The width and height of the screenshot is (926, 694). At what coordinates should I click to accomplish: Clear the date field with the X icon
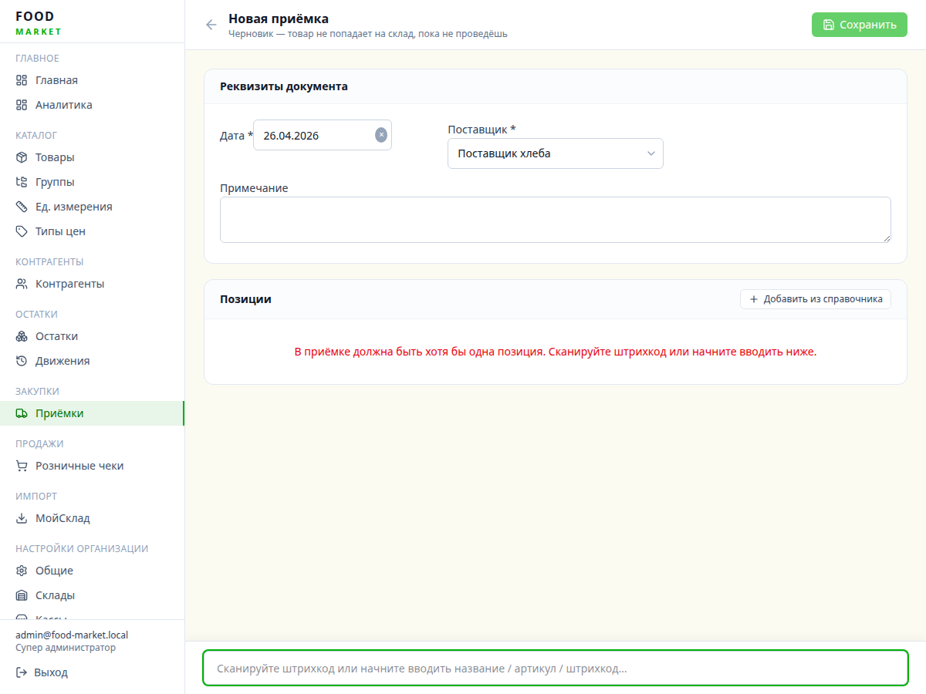tap(381, 135)
